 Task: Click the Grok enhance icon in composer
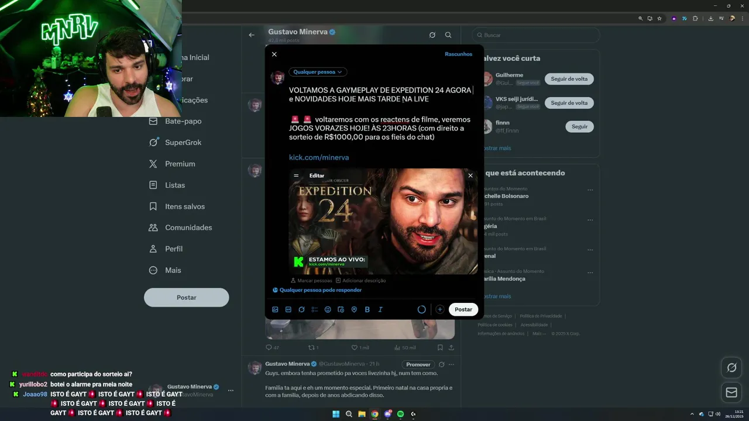pos(301,309)
